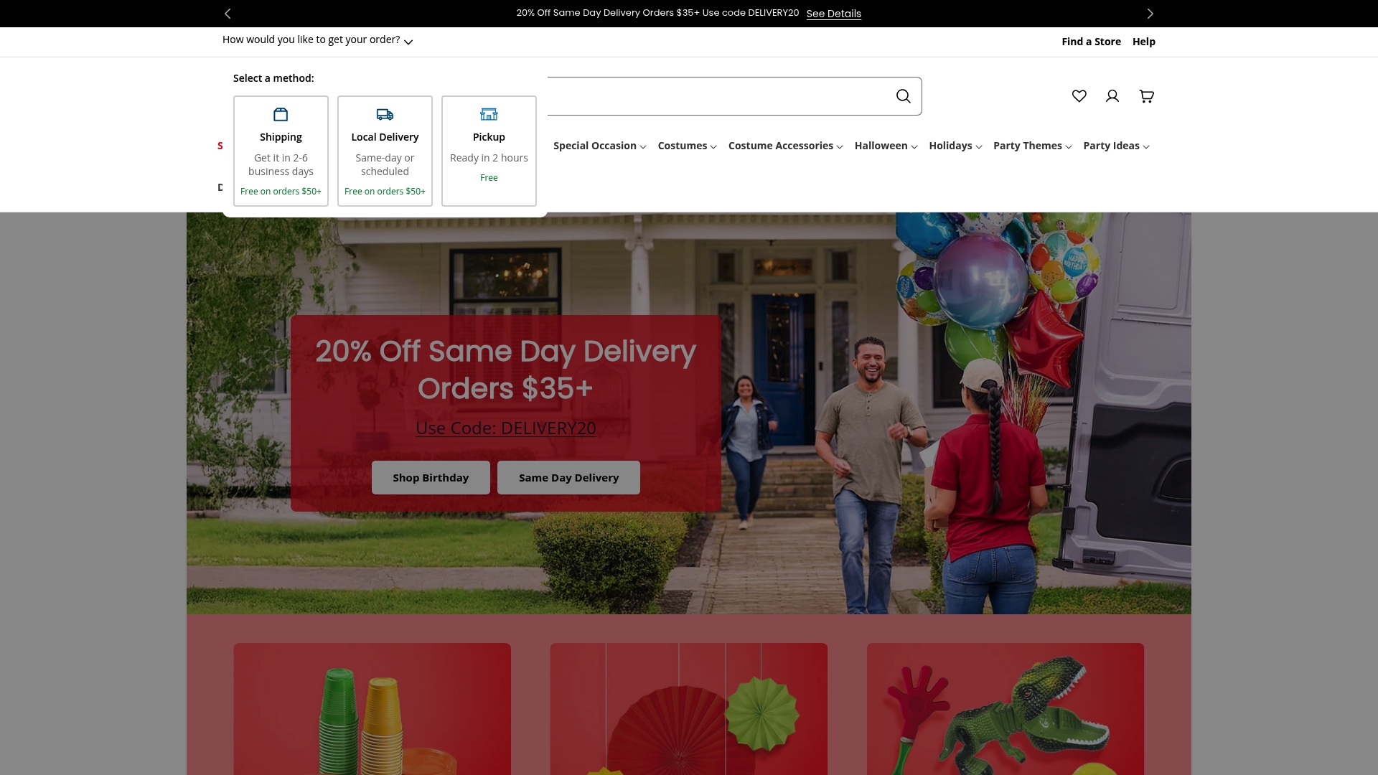This screenshot has height=775, width=1378.
Task: Click the Shop Birthday button
Action: click(431, 478)
